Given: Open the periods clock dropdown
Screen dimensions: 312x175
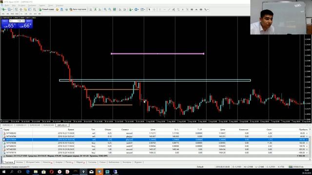Looking at the screenshot, I should (x=136, y=9).
